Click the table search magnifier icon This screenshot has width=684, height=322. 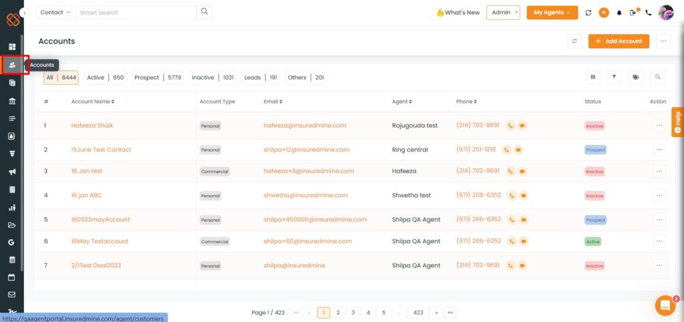[x=658, y=77]
